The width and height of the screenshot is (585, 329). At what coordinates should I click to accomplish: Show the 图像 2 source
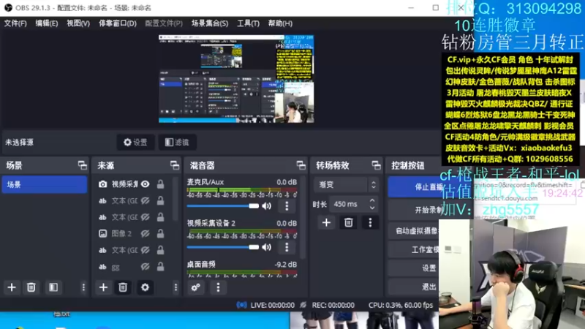(145, 233)
